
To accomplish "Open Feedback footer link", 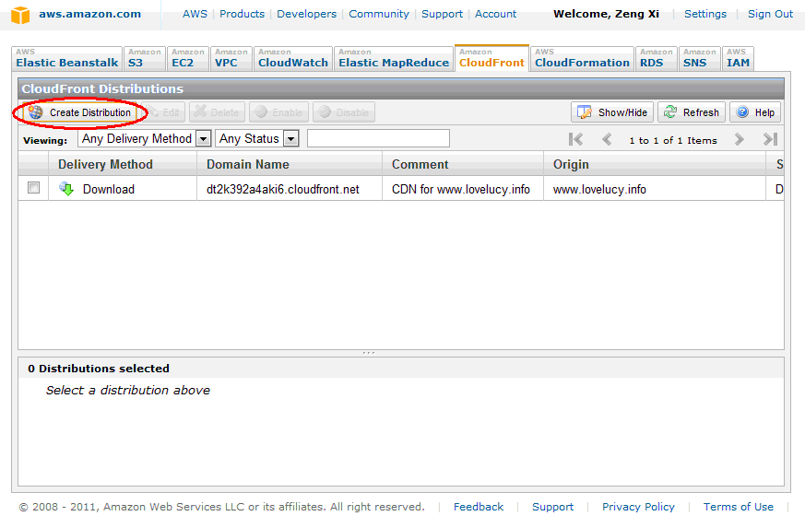I will pyautogui.click(x=479, y=507).
